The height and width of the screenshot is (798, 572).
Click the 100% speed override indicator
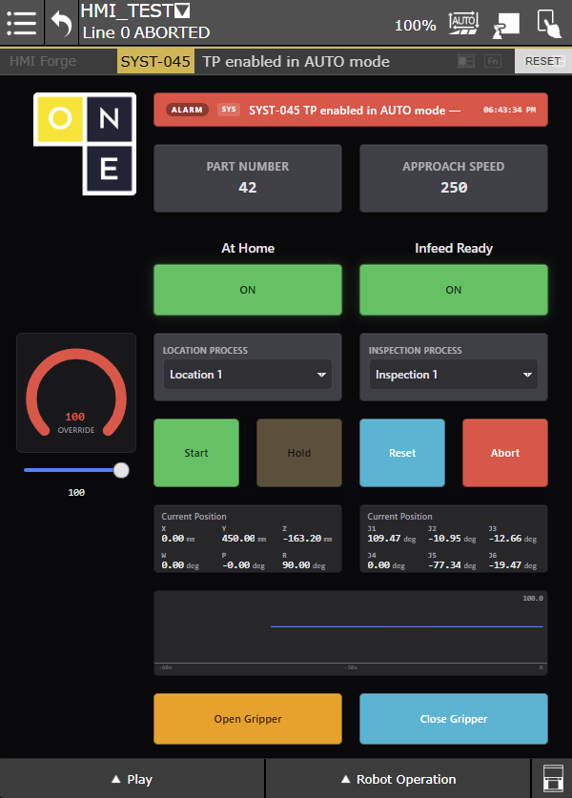pos(416,26)
